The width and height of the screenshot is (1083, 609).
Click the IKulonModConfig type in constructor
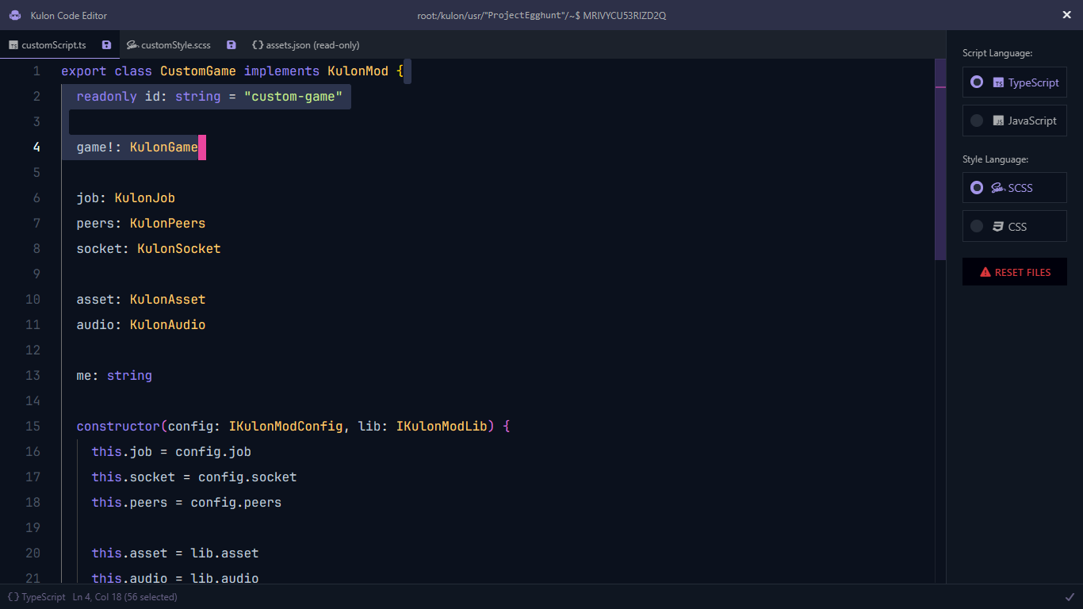286,427
